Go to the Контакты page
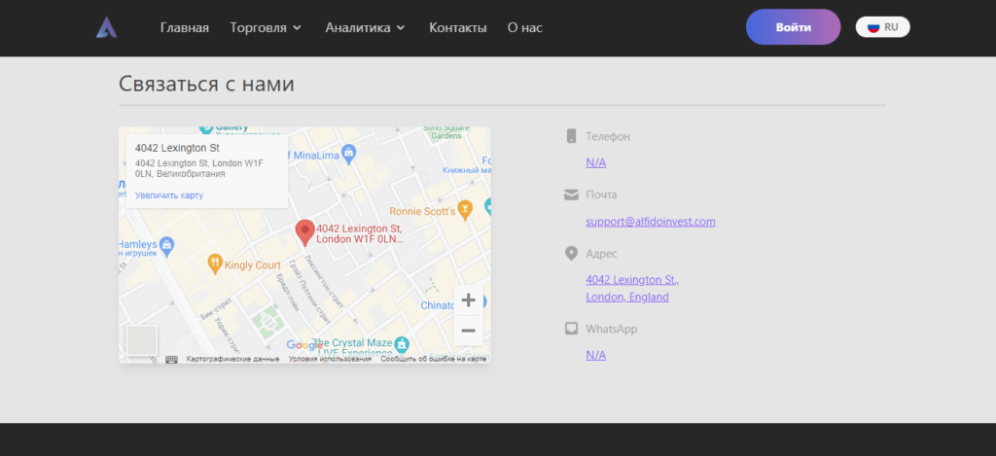 coord(458,28)
